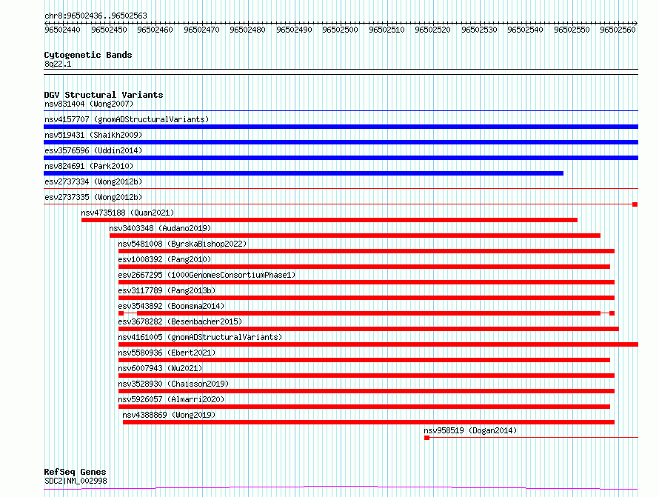Click ruler position 96502560
The height and width of the screenshot is (497, 659).
point(618,30)
